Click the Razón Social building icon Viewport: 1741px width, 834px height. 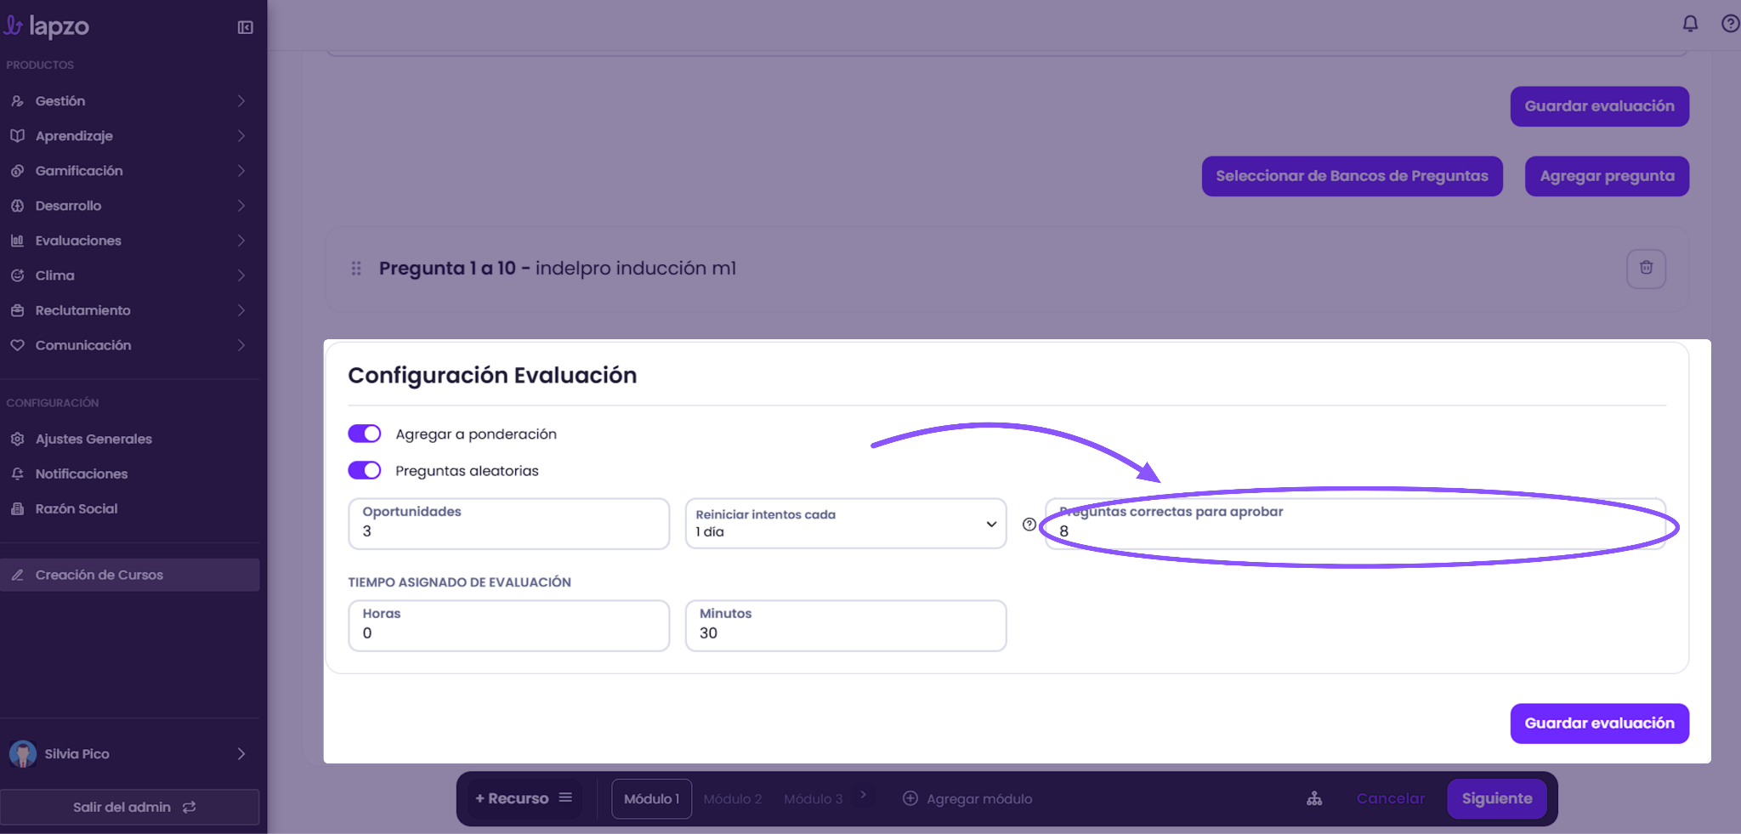17,508
